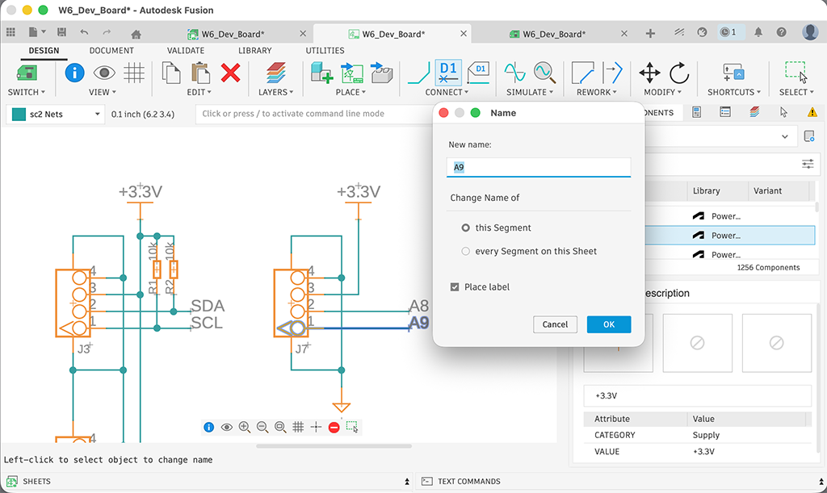Click the Paste tool icon
The image size is (827, 493).
click(200, 73)
